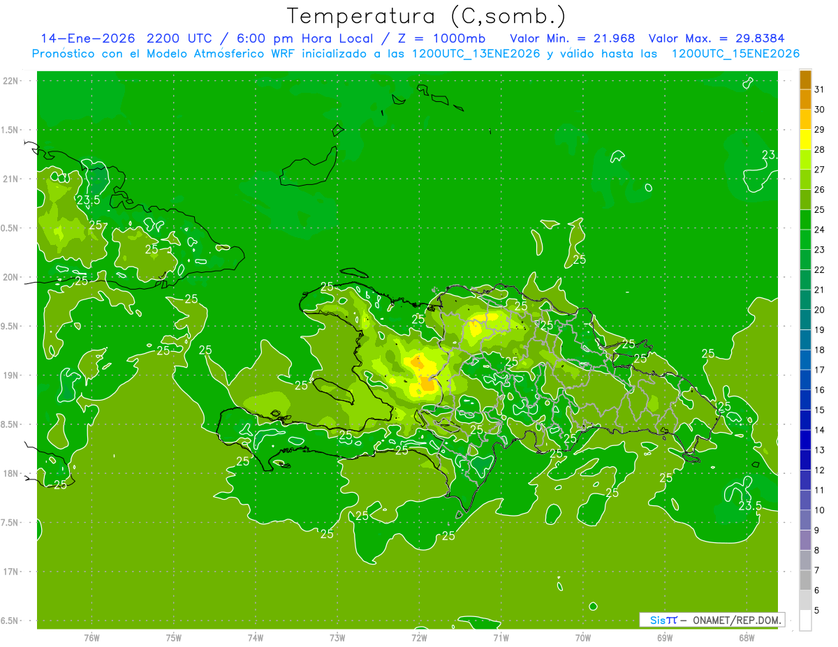Pick the gold swatch between 29 and 30
This screenshot has width=838, height=647.
[805, 120]
